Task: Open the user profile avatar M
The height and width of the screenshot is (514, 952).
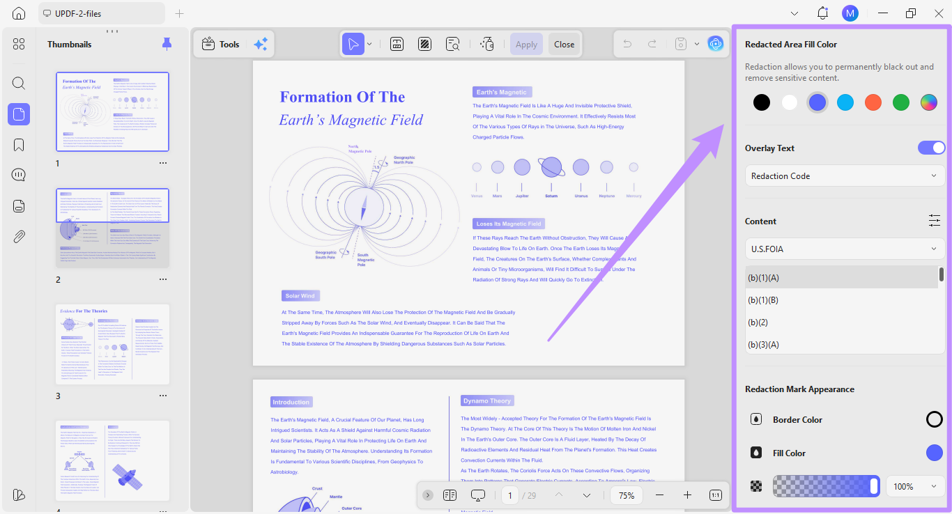Action: (850, 13)
